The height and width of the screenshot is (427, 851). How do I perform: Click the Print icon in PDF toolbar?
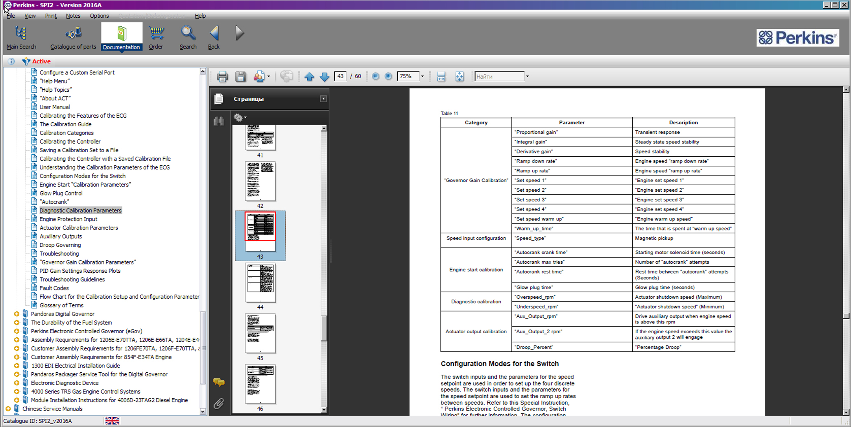(x=222, y=77)
